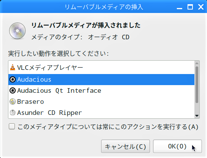
Task: Click the Asunder CD Ripper icon
Action: pyautogui.click(x=13, y=113)
